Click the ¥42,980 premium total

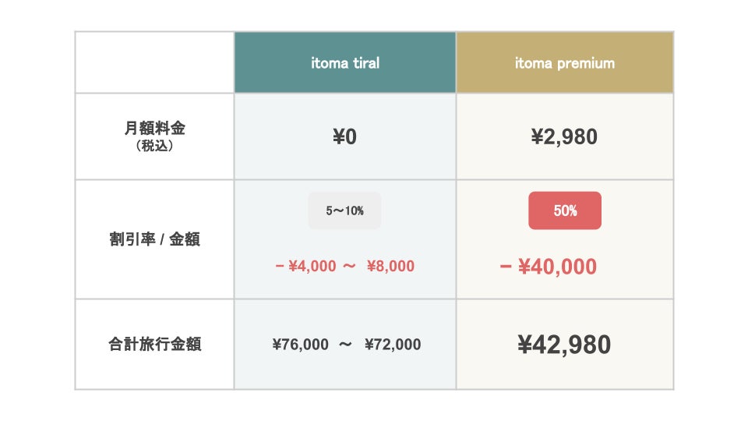(564, 345)
